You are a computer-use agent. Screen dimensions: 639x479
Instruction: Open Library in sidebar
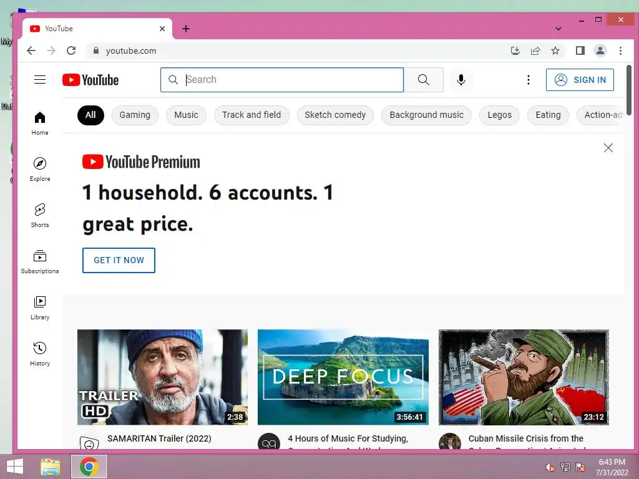tap(40, 308)
